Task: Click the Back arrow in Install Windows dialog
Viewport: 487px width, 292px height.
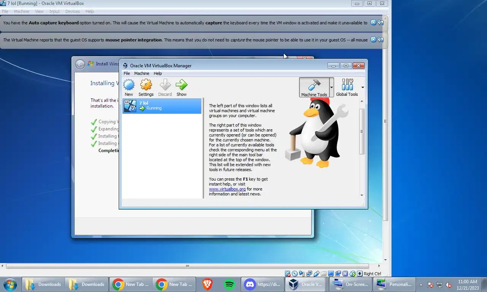Action: pos(80,64)
